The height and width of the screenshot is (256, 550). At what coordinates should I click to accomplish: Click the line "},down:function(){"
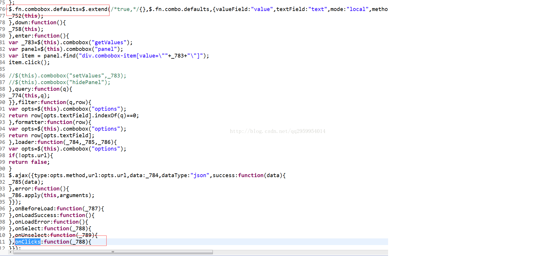click(x=37, y=23)
